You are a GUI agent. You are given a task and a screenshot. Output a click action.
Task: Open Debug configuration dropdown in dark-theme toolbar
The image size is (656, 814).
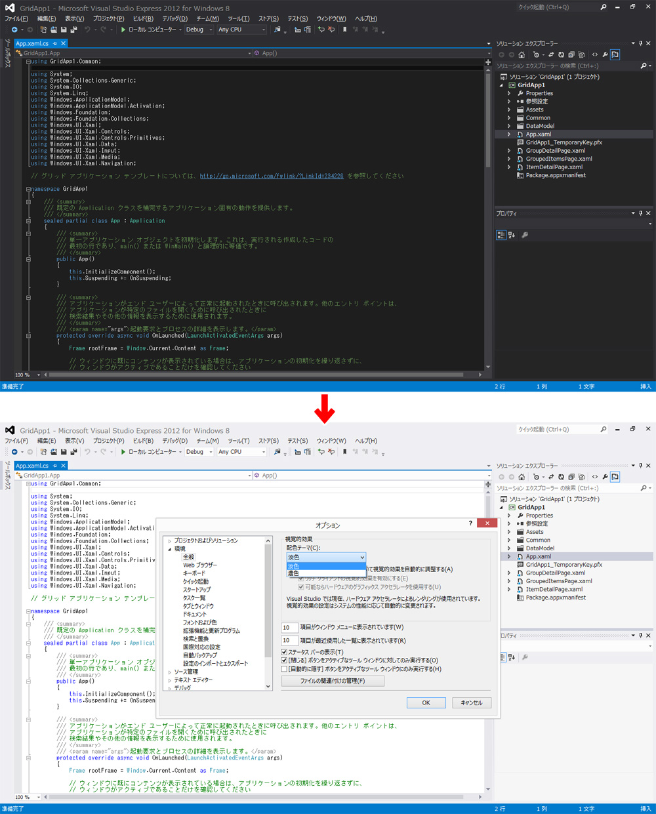point(199,30)
